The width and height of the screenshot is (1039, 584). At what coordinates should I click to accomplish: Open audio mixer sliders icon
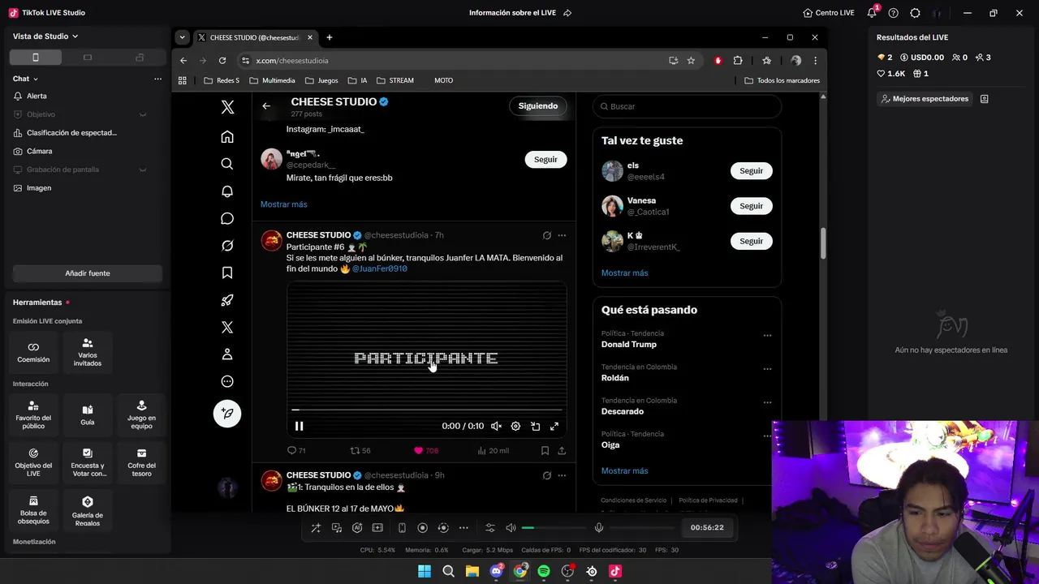(489, 528)
